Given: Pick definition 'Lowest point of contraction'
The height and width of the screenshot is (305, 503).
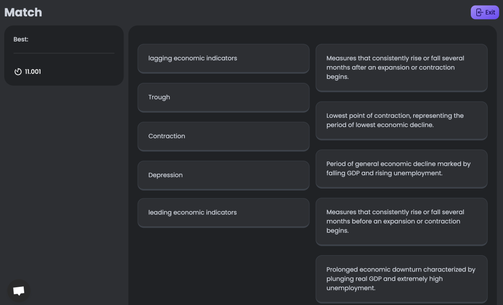Looking at the screenshot, I should (x=401, y=121).
